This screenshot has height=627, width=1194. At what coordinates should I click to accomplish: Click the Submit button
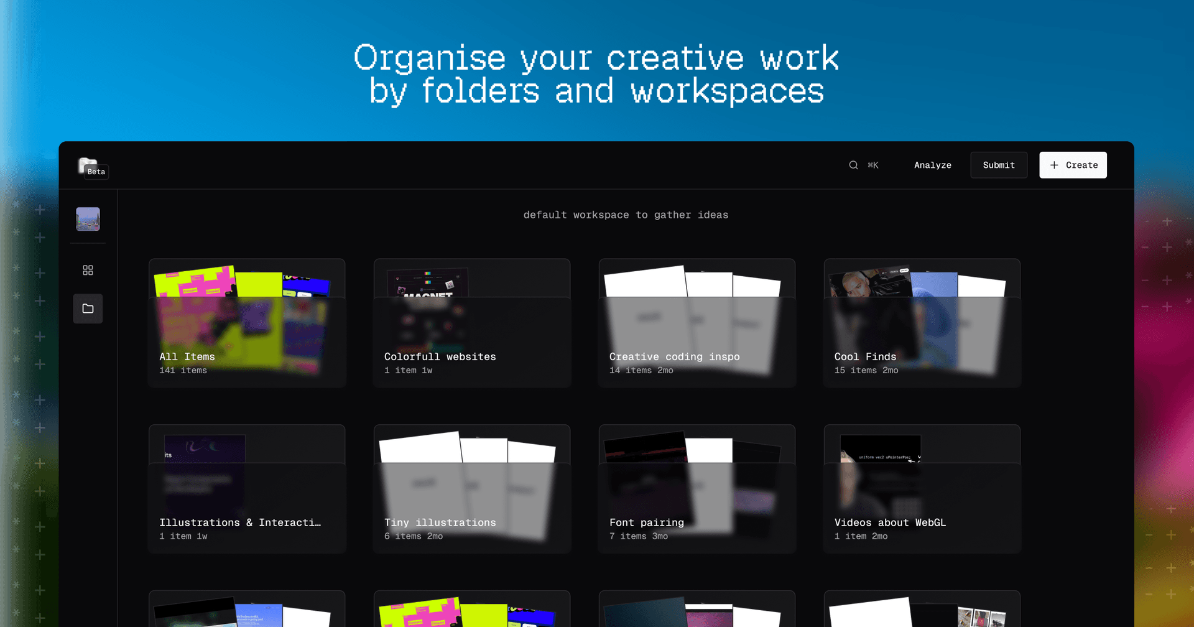point(999,165)
